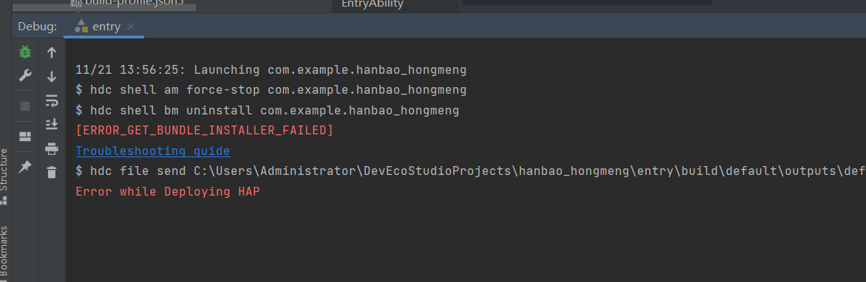866x282 pixels.
Task: Toggle scroll to end of console
Action: (x=52, y=124)
